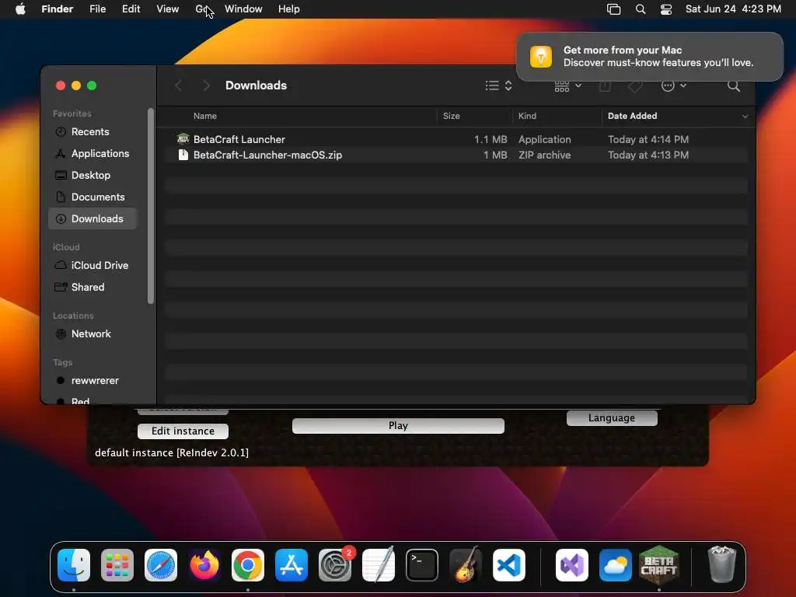Image resolution: width=796 pixels, height=597 pixels.
Task: Open Documents in sidebar
Action: point(93,197)
